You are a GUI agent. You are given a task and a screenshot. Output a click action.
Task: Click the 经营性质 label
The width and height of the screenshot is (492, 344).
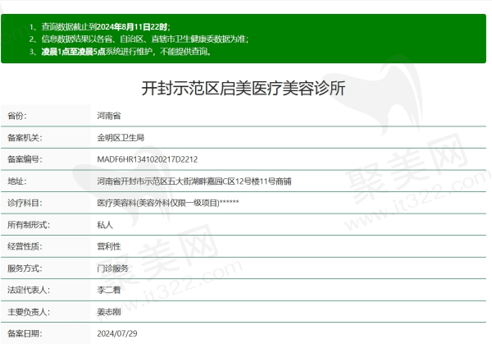click(x=25, y=246)
